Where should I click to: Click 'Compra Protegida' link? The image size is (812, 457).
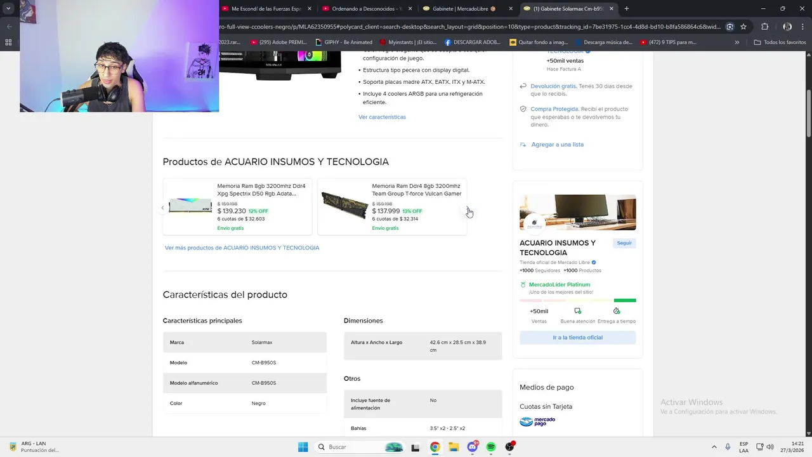[x=554, y=109]
